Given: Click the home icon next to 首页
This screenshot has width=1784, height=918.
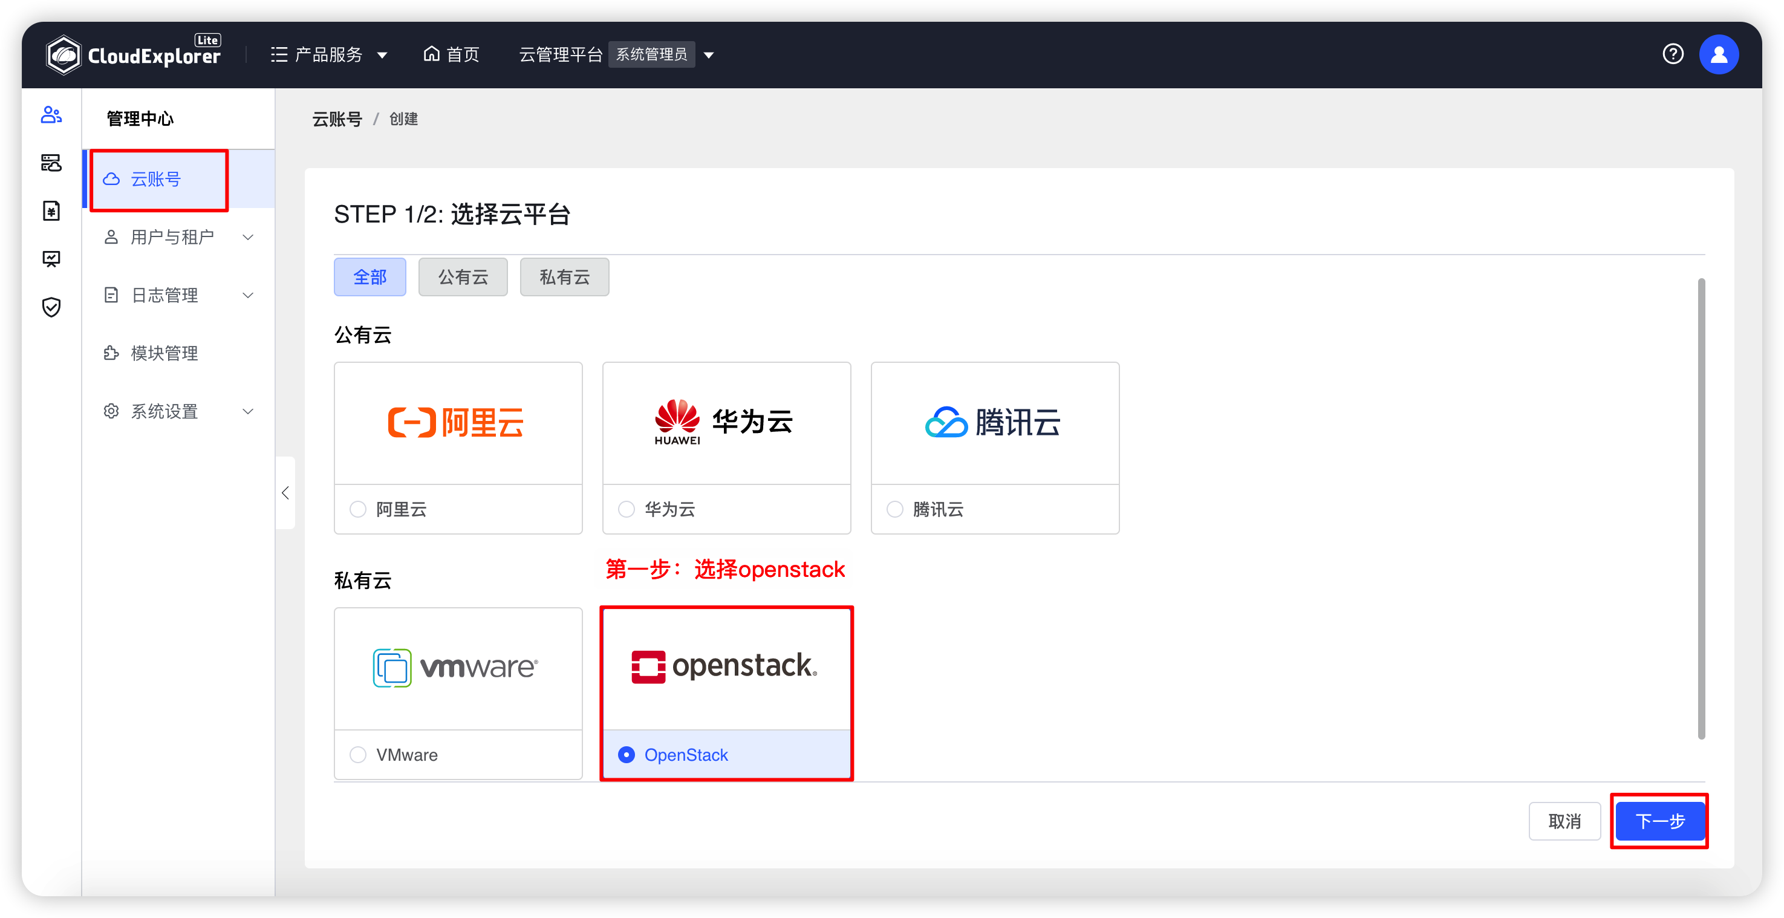Looking at the screenshot, I should pyautogui.click(x=431, y=53).
